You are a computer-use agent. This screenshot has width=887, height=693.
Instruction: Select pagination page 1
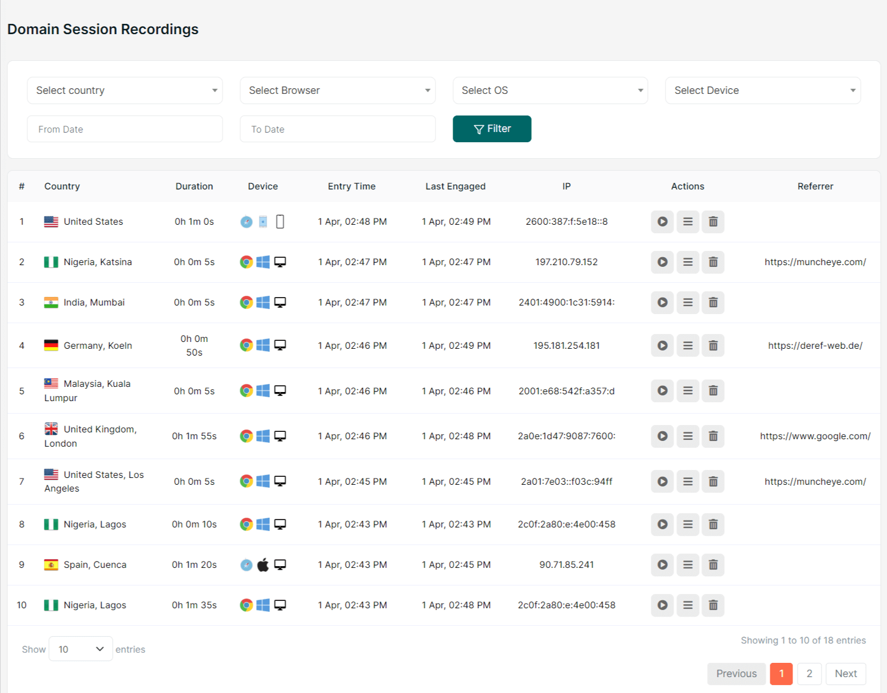(x=781, y=674)
